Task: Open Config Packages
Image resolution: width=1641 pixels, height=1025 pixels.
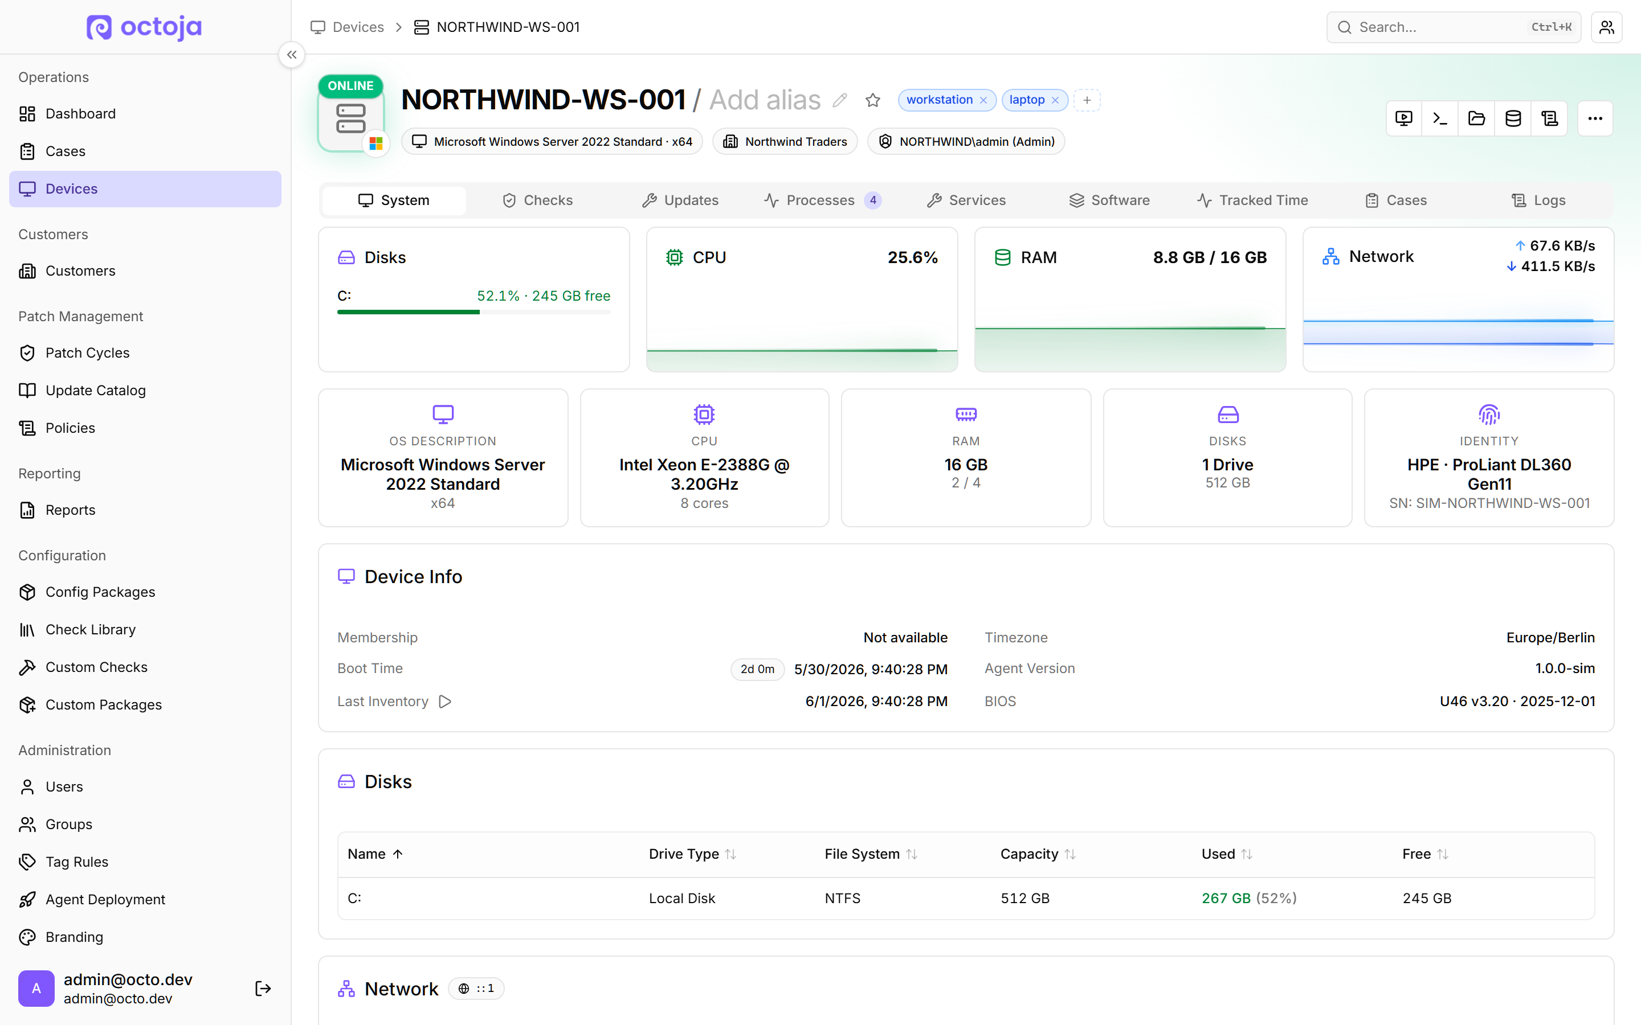Action: click(x=145, y=592)
